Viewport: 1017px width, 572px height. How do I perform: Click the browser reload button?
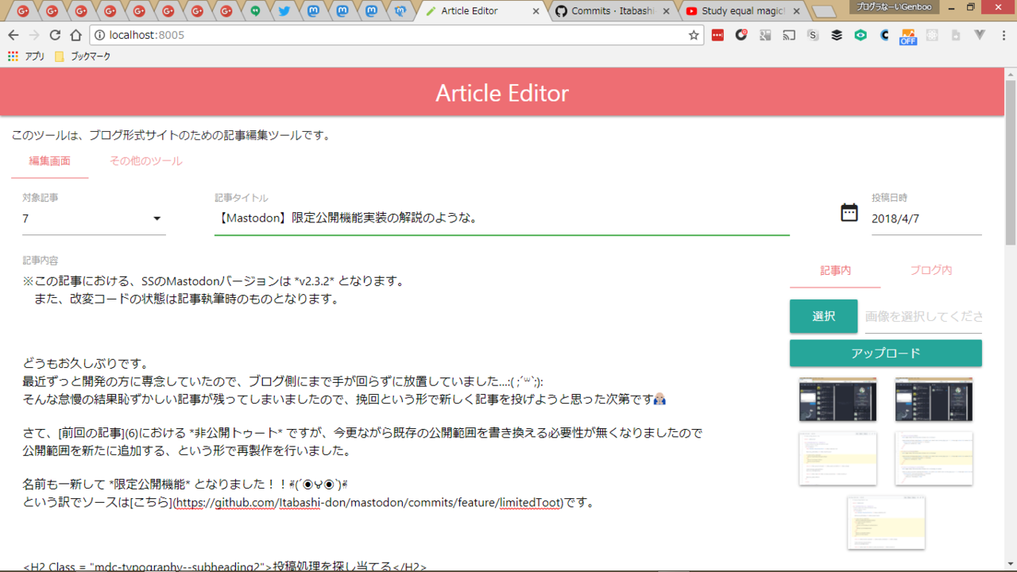point(55,35)
